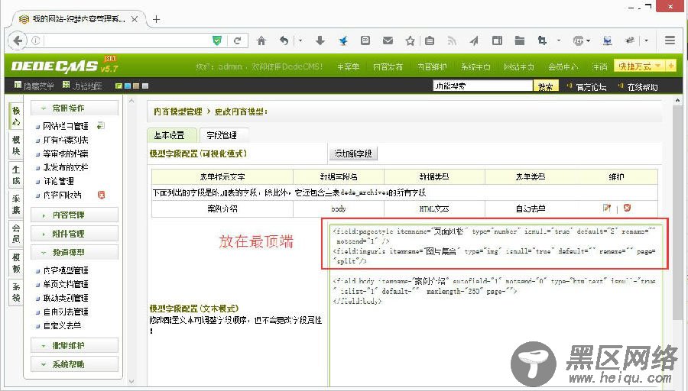Select the 会员 vertical sidebar tab
The width and height of the screenshot is (688, 391).
coord(16,234)
